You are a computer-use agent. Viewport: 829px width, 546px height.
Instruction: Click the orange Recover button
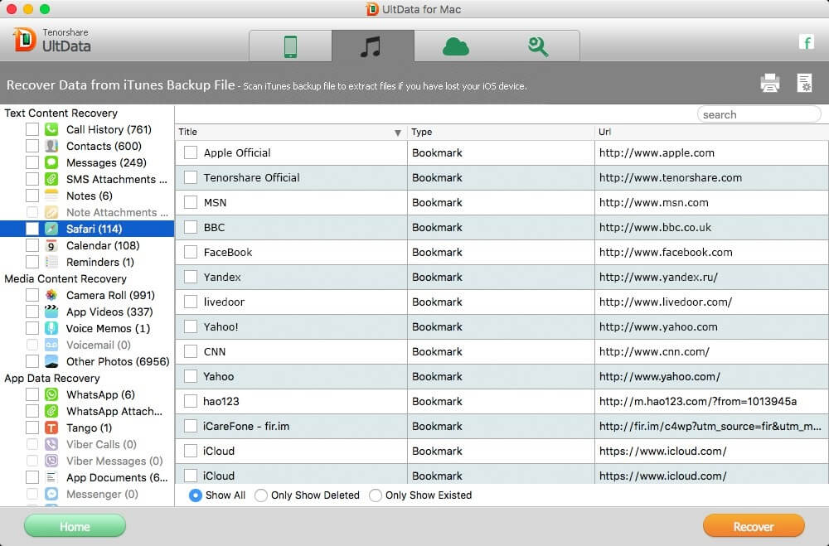(x=754, y=526)
